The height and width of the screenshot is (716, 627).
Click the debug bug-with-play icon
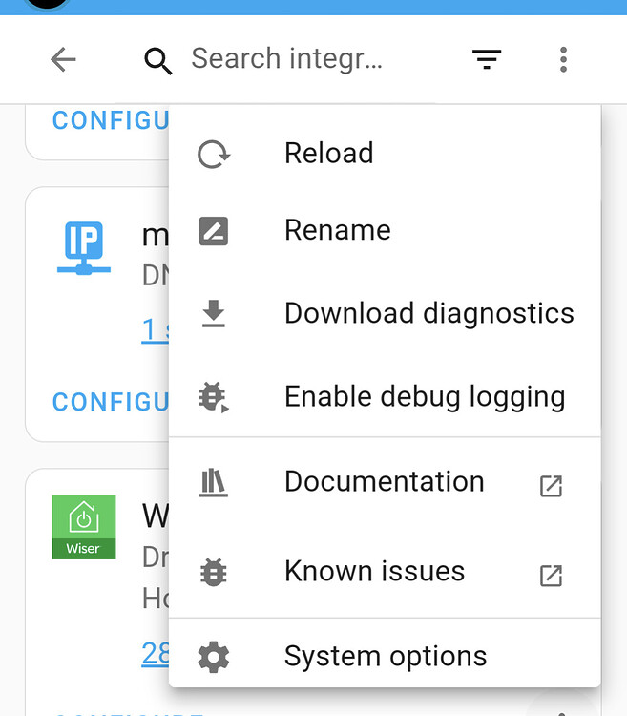pos(214,397)
